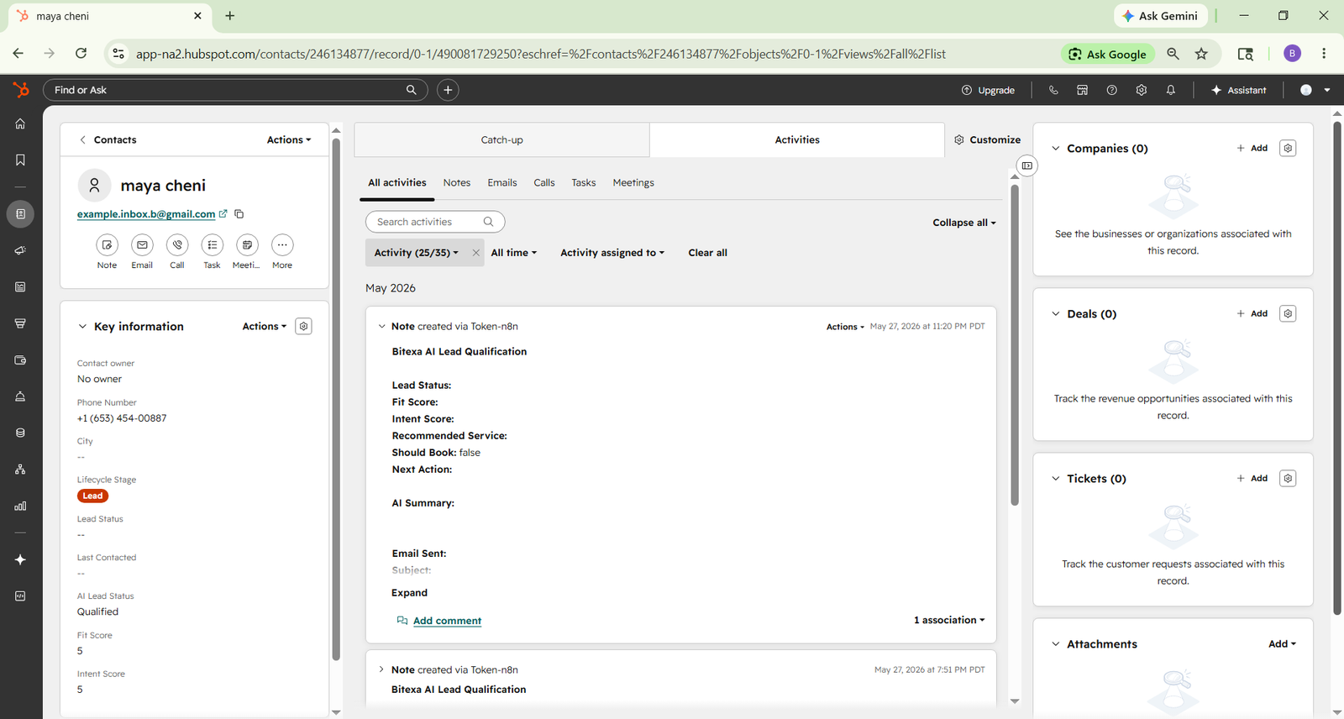Click the Email action icon

tap(142, 245)
